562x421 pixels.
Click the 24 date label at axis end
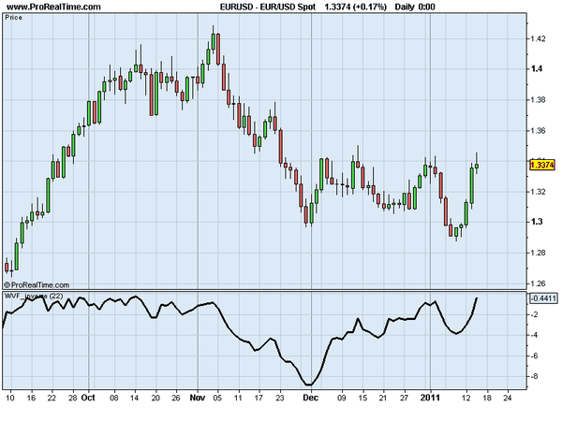(508, 398)
